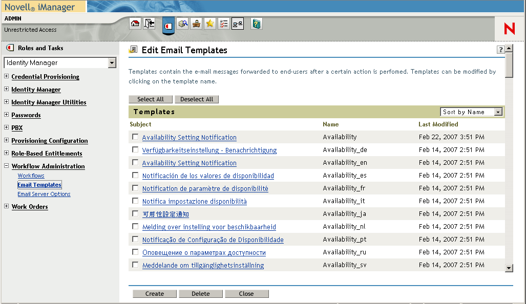Viewport: 526px width, 304px height.
Task: Click the Novell red N logo
Action: [509, 29]
